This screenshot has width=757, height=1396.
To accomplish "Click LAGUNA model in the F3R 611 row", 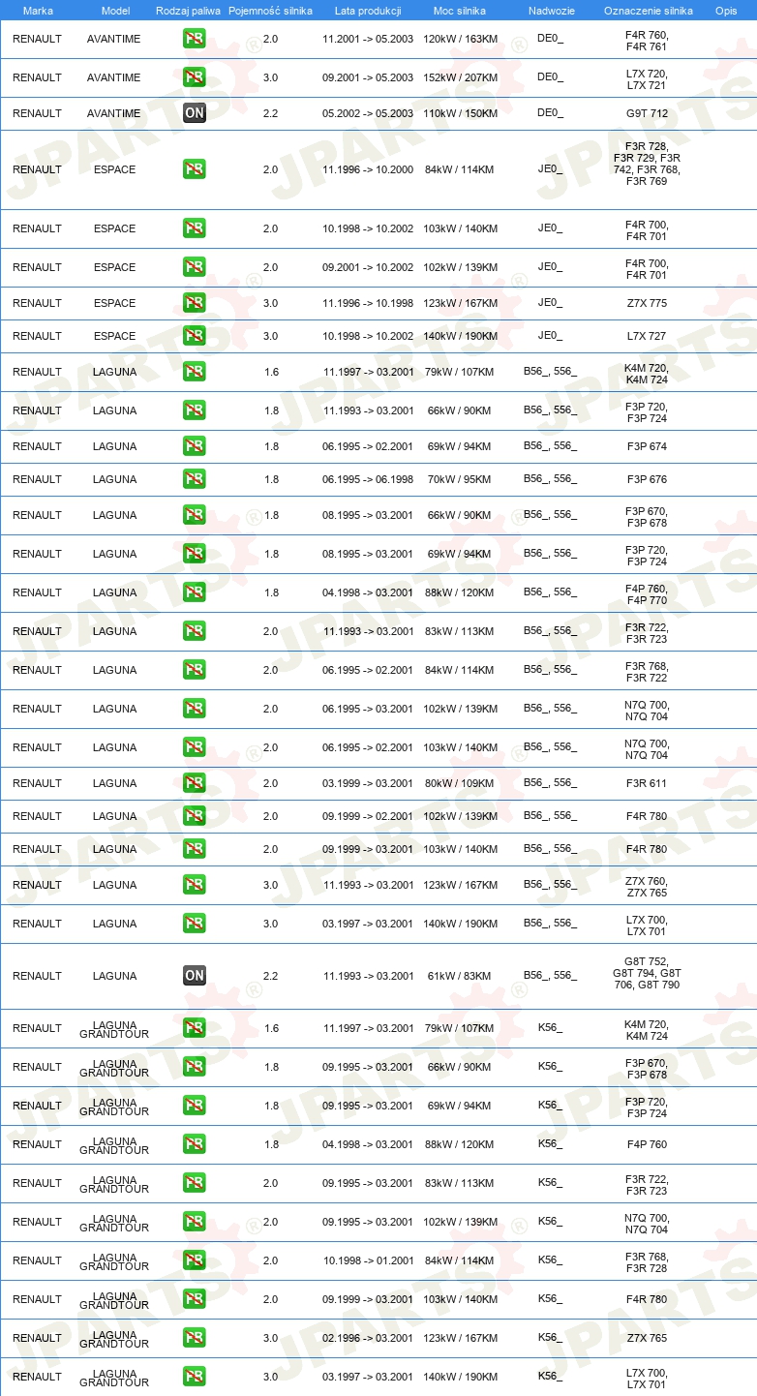I will [114, 783].
